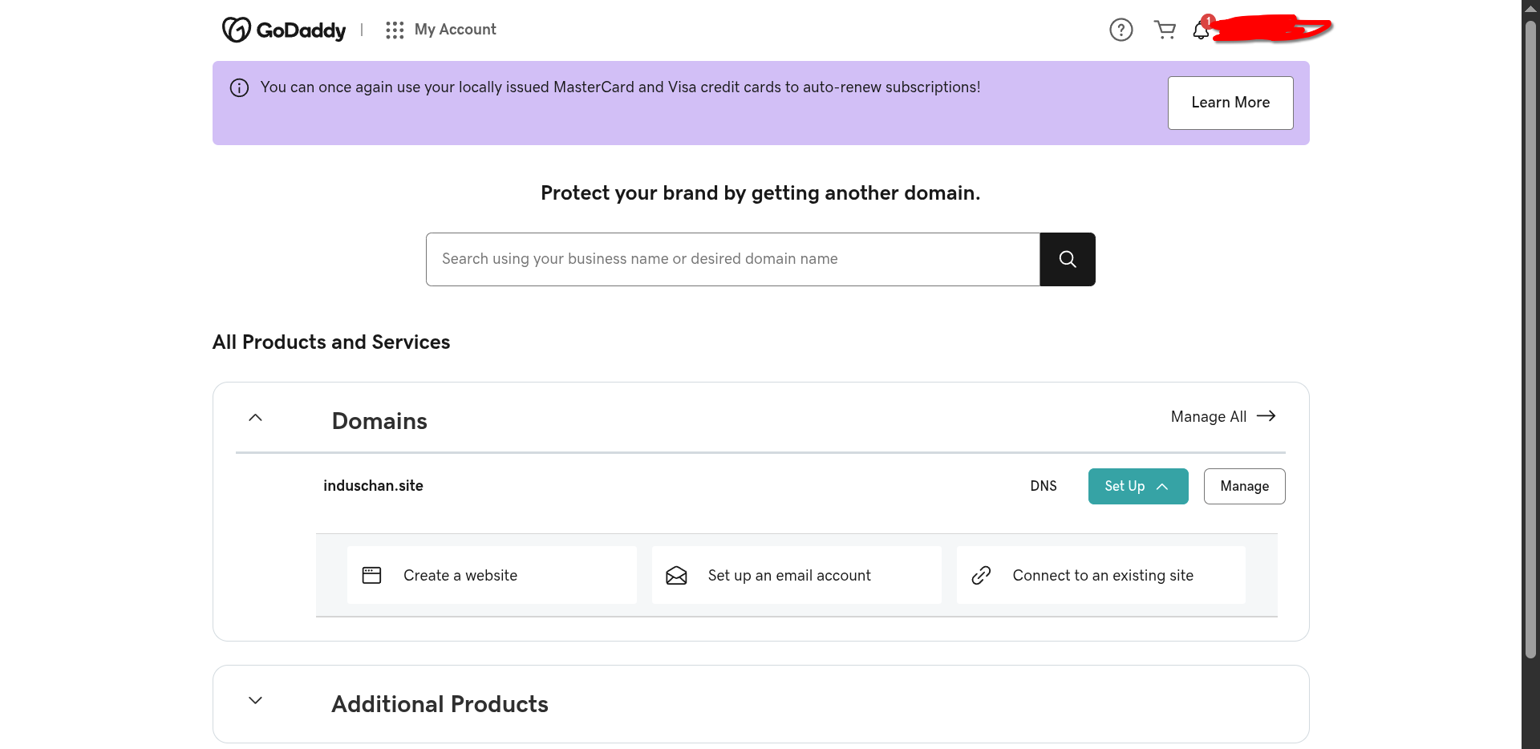Open the My Account menu
Screen dimensions: 1540x749
click(x=455, y=30)
